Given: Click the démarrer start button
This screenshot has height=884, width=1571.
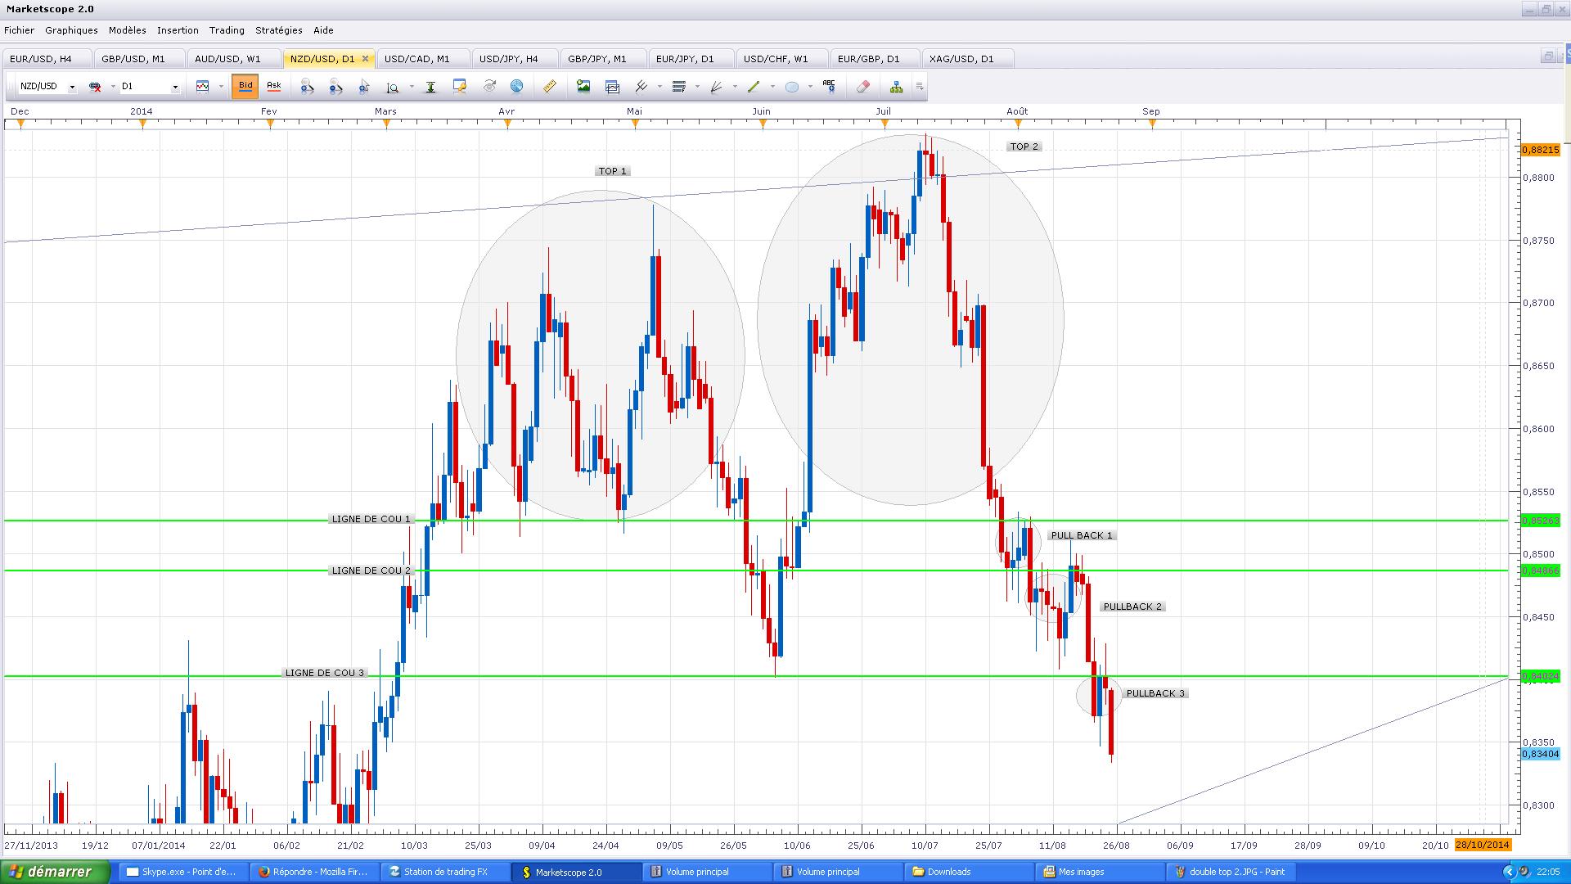Looking at the screenshot, I should 54,872.
